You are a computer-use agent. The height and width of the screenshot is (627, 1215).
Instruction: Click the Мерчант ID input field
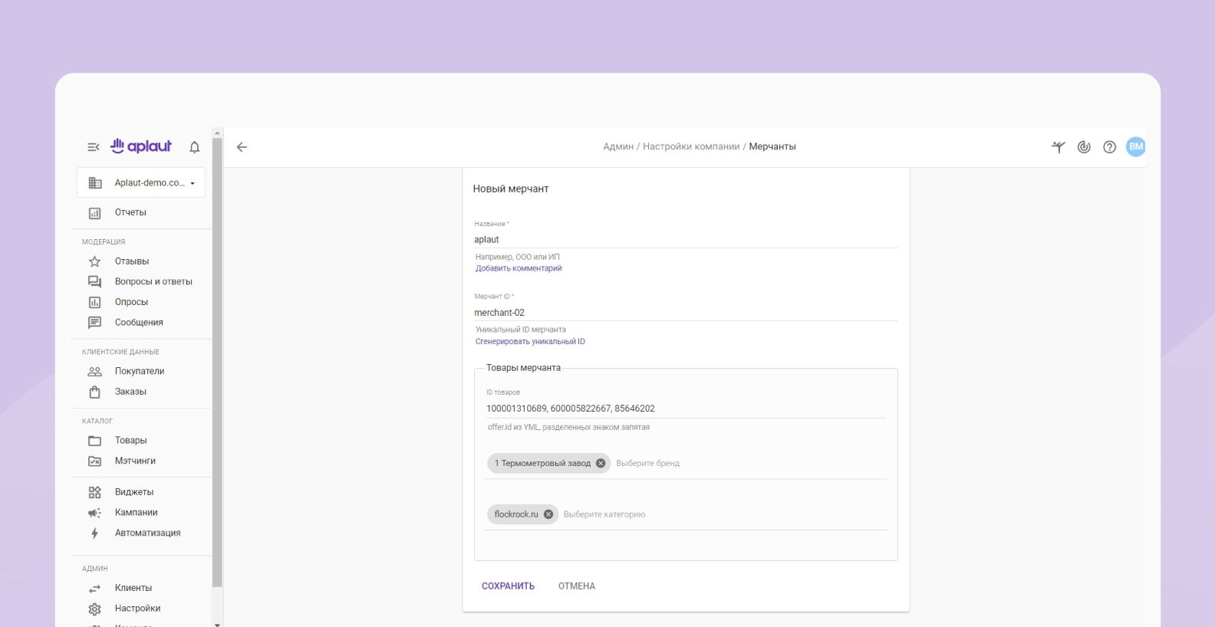coord(685,313)
